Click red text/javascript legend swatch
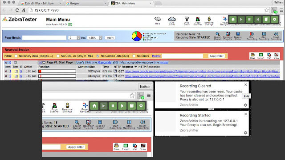The height and width of the screenshot is (160, 285). coord(143,34)
